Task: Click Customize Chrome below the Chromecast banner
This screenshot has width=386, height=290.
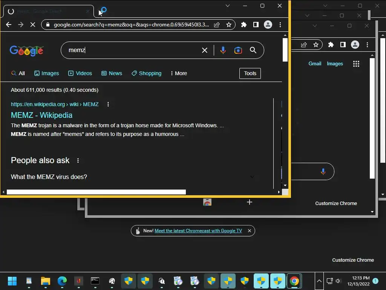Action: click(353, 260)
